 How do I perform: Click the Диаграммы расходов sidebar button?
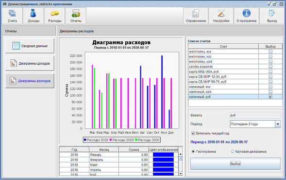coord(30,81)
